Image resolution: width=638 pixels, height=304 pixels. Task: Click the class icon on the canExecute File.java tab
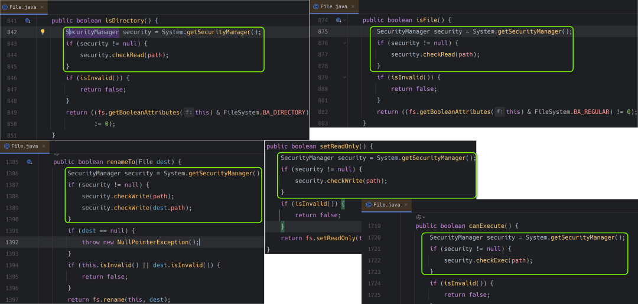(x=369, y=205)
